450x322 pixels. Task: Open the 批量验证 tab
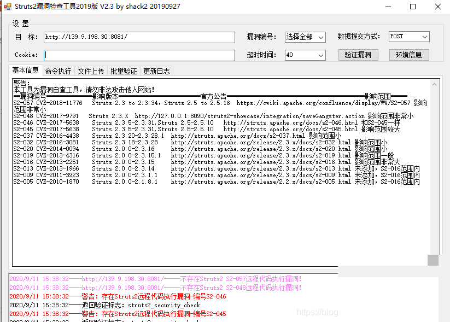coord(124,71)
